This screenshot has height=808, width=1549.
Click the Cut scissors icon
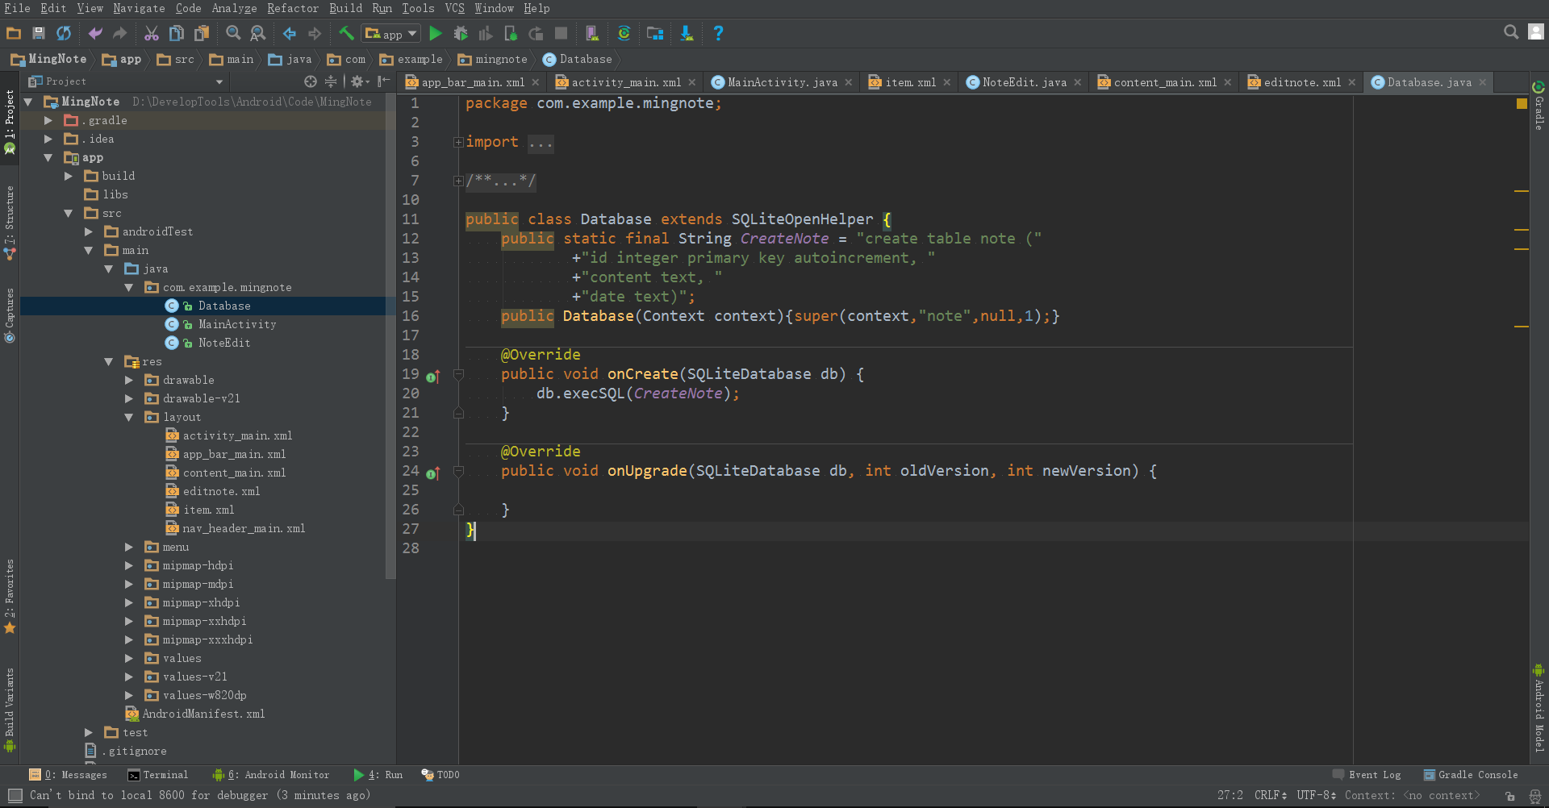point(151,33)
